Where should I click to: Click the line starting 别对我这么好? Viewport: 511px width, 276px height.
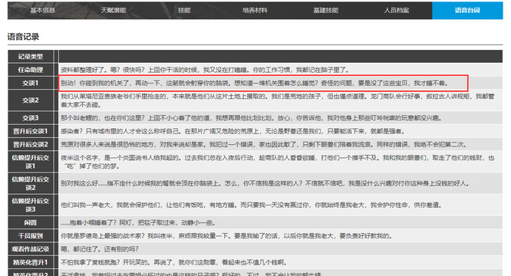265,183
